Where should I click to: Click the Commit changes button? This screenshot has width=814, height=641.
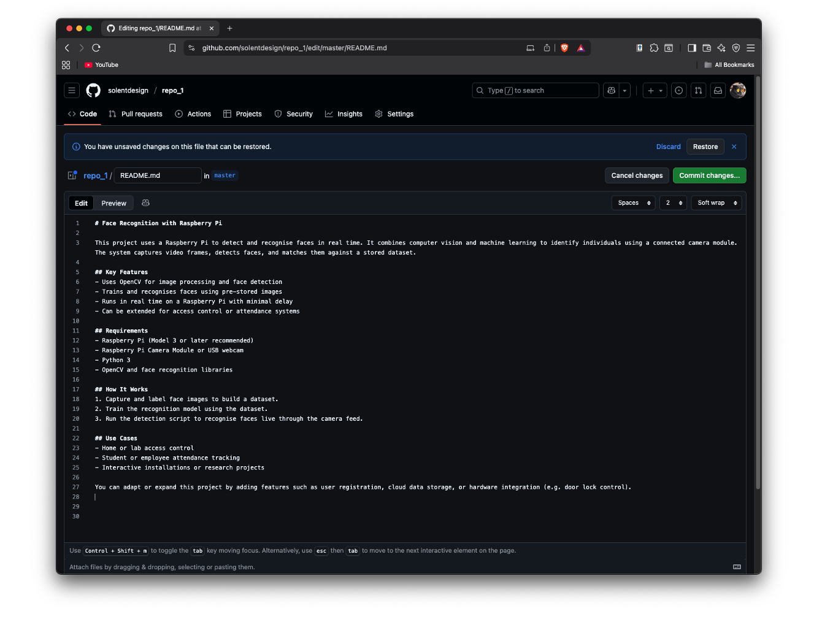point(709,175)
